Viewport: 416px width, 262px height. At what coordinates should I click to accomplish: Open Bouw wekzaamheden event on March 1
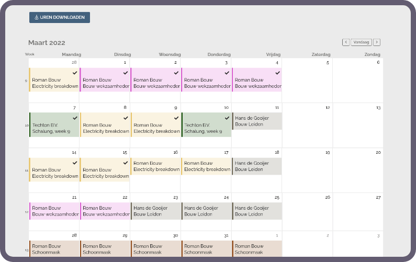click(105, 80)
